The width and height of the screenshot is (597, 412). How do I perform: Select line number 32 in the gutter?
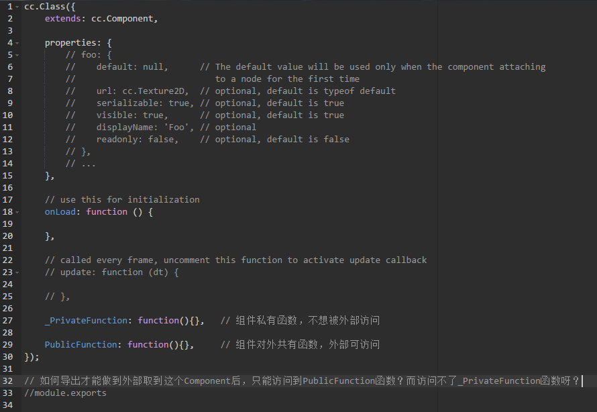pos(7,381)
